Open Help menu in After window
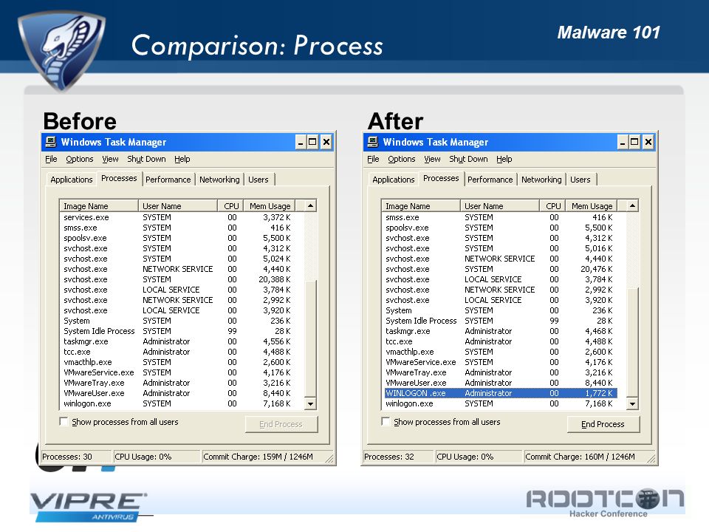Viewport: 709px width, 532px height. [504, 159]
